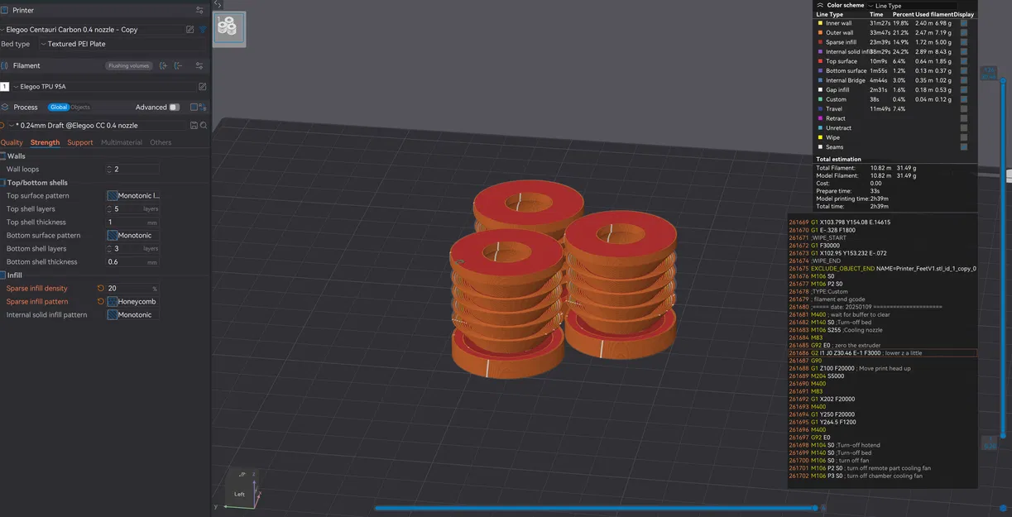The width and height of the screenshot is (1012, 517).
Task: Toggle Top surface display checkbox
Action: 964,61
